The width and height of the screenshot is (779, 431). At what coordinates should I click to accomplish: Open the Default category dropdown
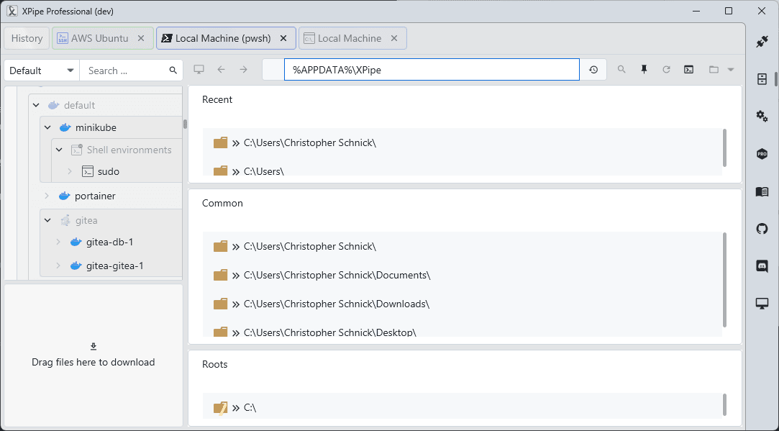42,71
